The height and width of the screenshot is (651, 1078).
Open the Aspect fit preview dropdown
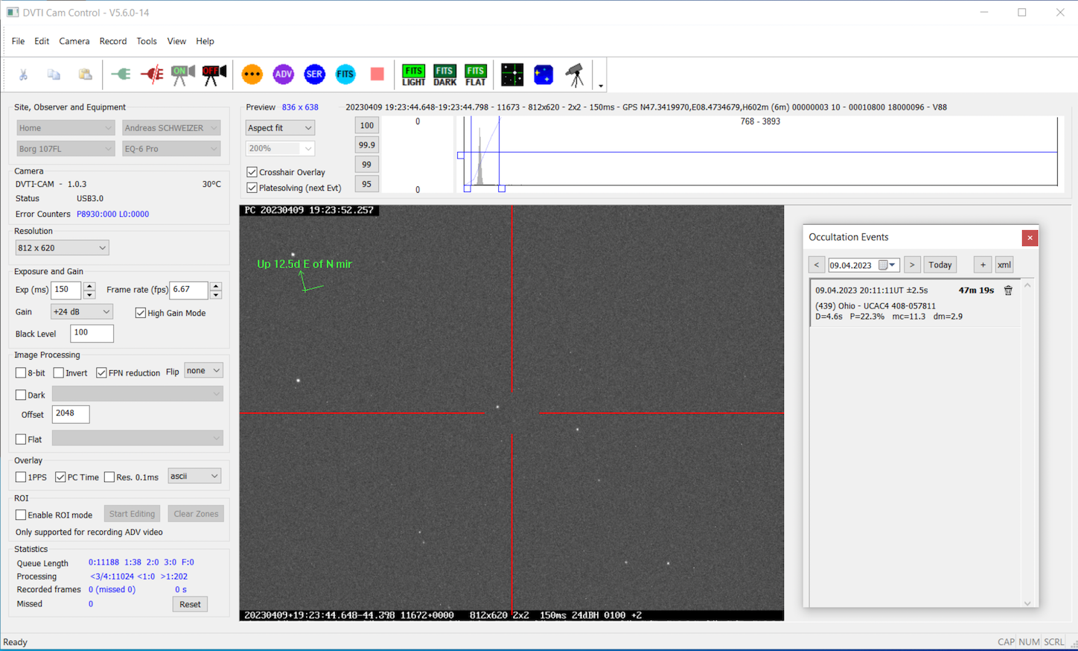tap(280, 128)
